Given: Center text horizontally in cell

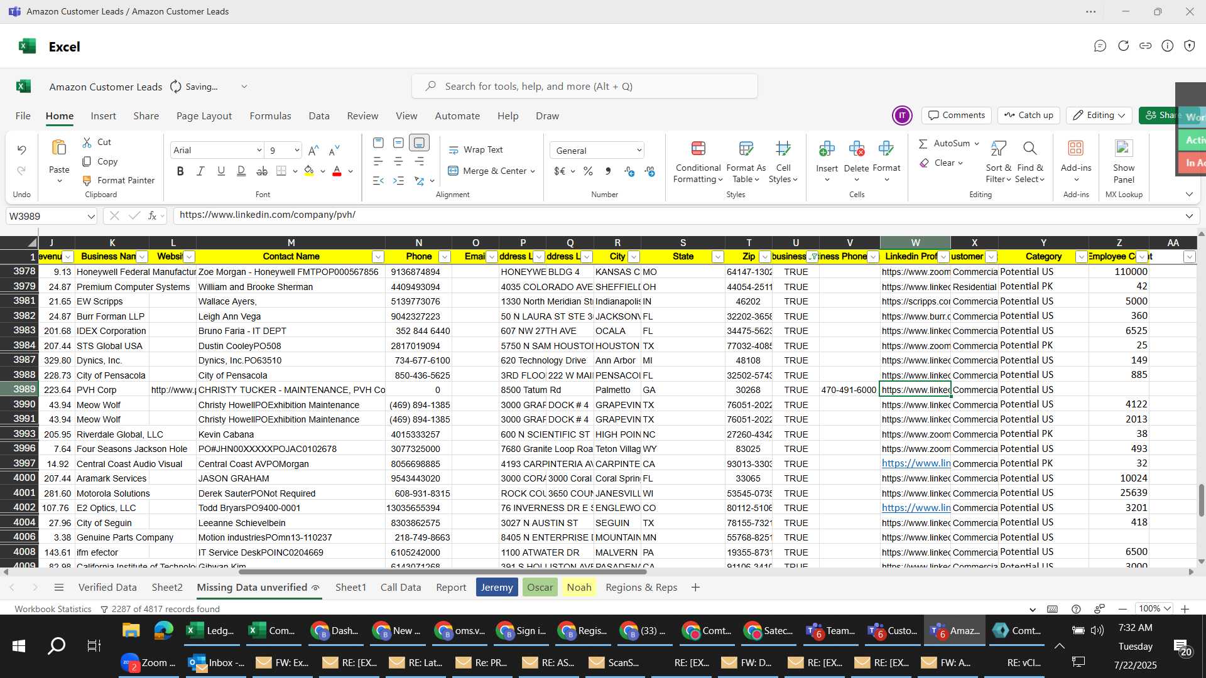Looking at the screenshot, I should click(398, 162).
